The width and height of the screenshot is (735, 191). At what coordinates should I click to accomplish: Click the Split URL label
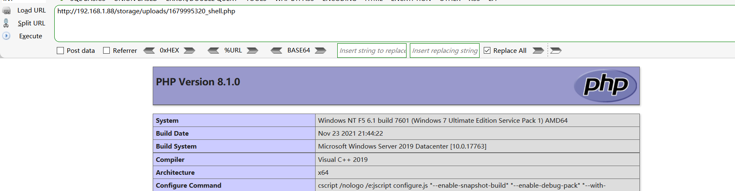coord(31,23)
